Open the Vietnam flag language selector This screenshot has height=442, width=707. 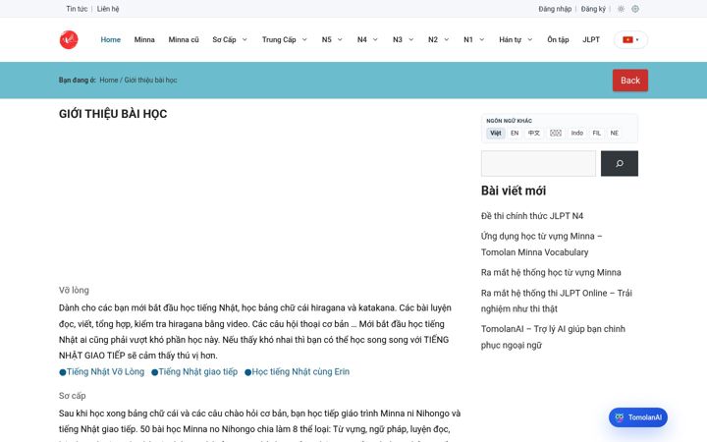630,39
